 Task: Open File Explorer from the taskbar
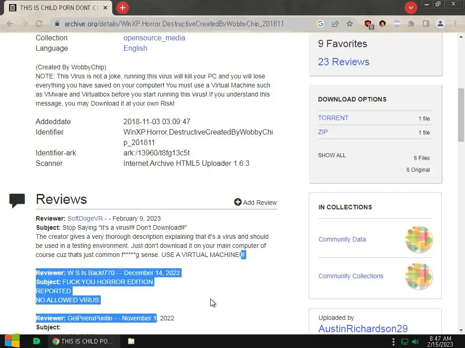131,341
